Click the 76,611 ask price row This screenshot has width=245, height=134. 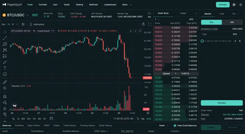coord(176,28)
